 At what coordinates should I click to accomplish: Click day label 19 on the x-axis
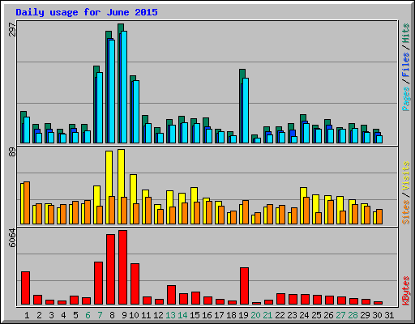coord(243,315)
